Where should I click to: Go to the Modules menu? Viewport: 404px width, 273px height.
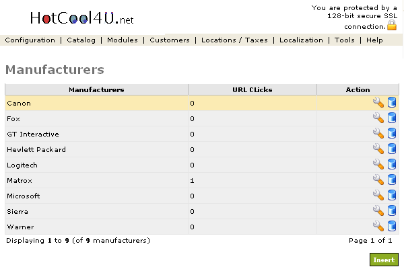click(123, 40)
